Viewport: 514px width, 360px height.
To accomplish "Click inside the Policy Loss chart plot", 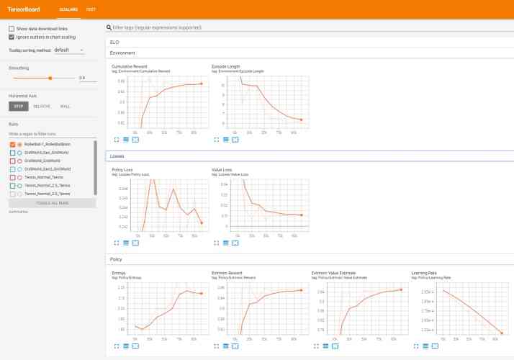I will point(169,205).
